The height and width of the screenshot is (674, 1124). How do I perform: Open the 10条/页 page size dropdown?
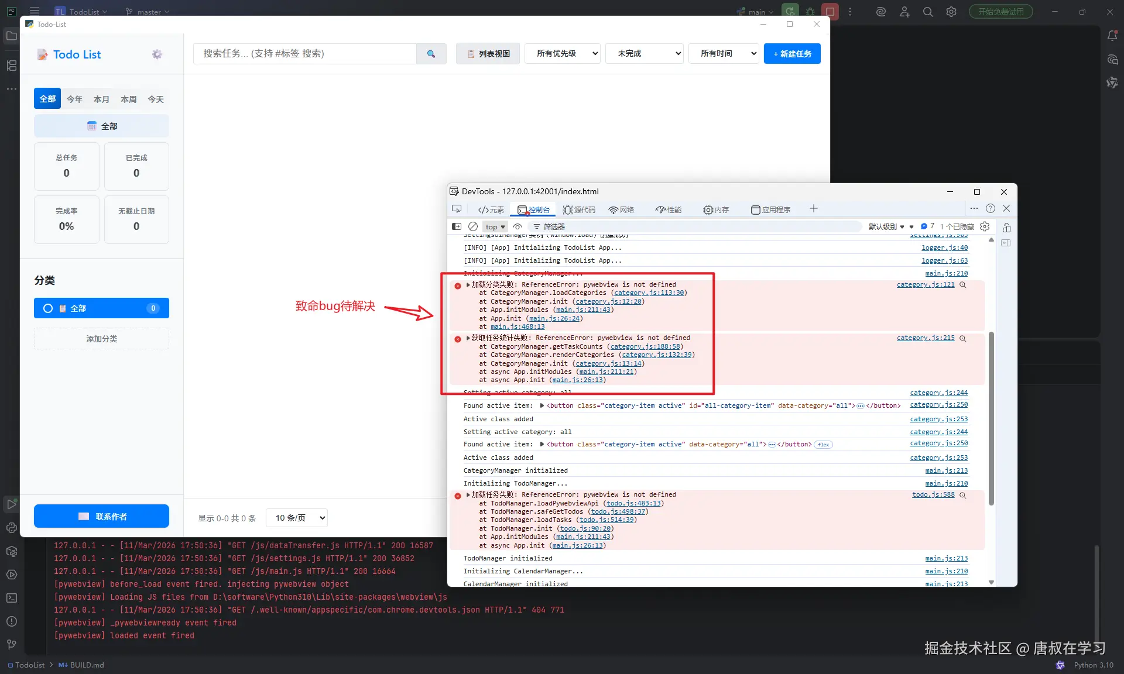pyautogui.click(x=296, y=518)
